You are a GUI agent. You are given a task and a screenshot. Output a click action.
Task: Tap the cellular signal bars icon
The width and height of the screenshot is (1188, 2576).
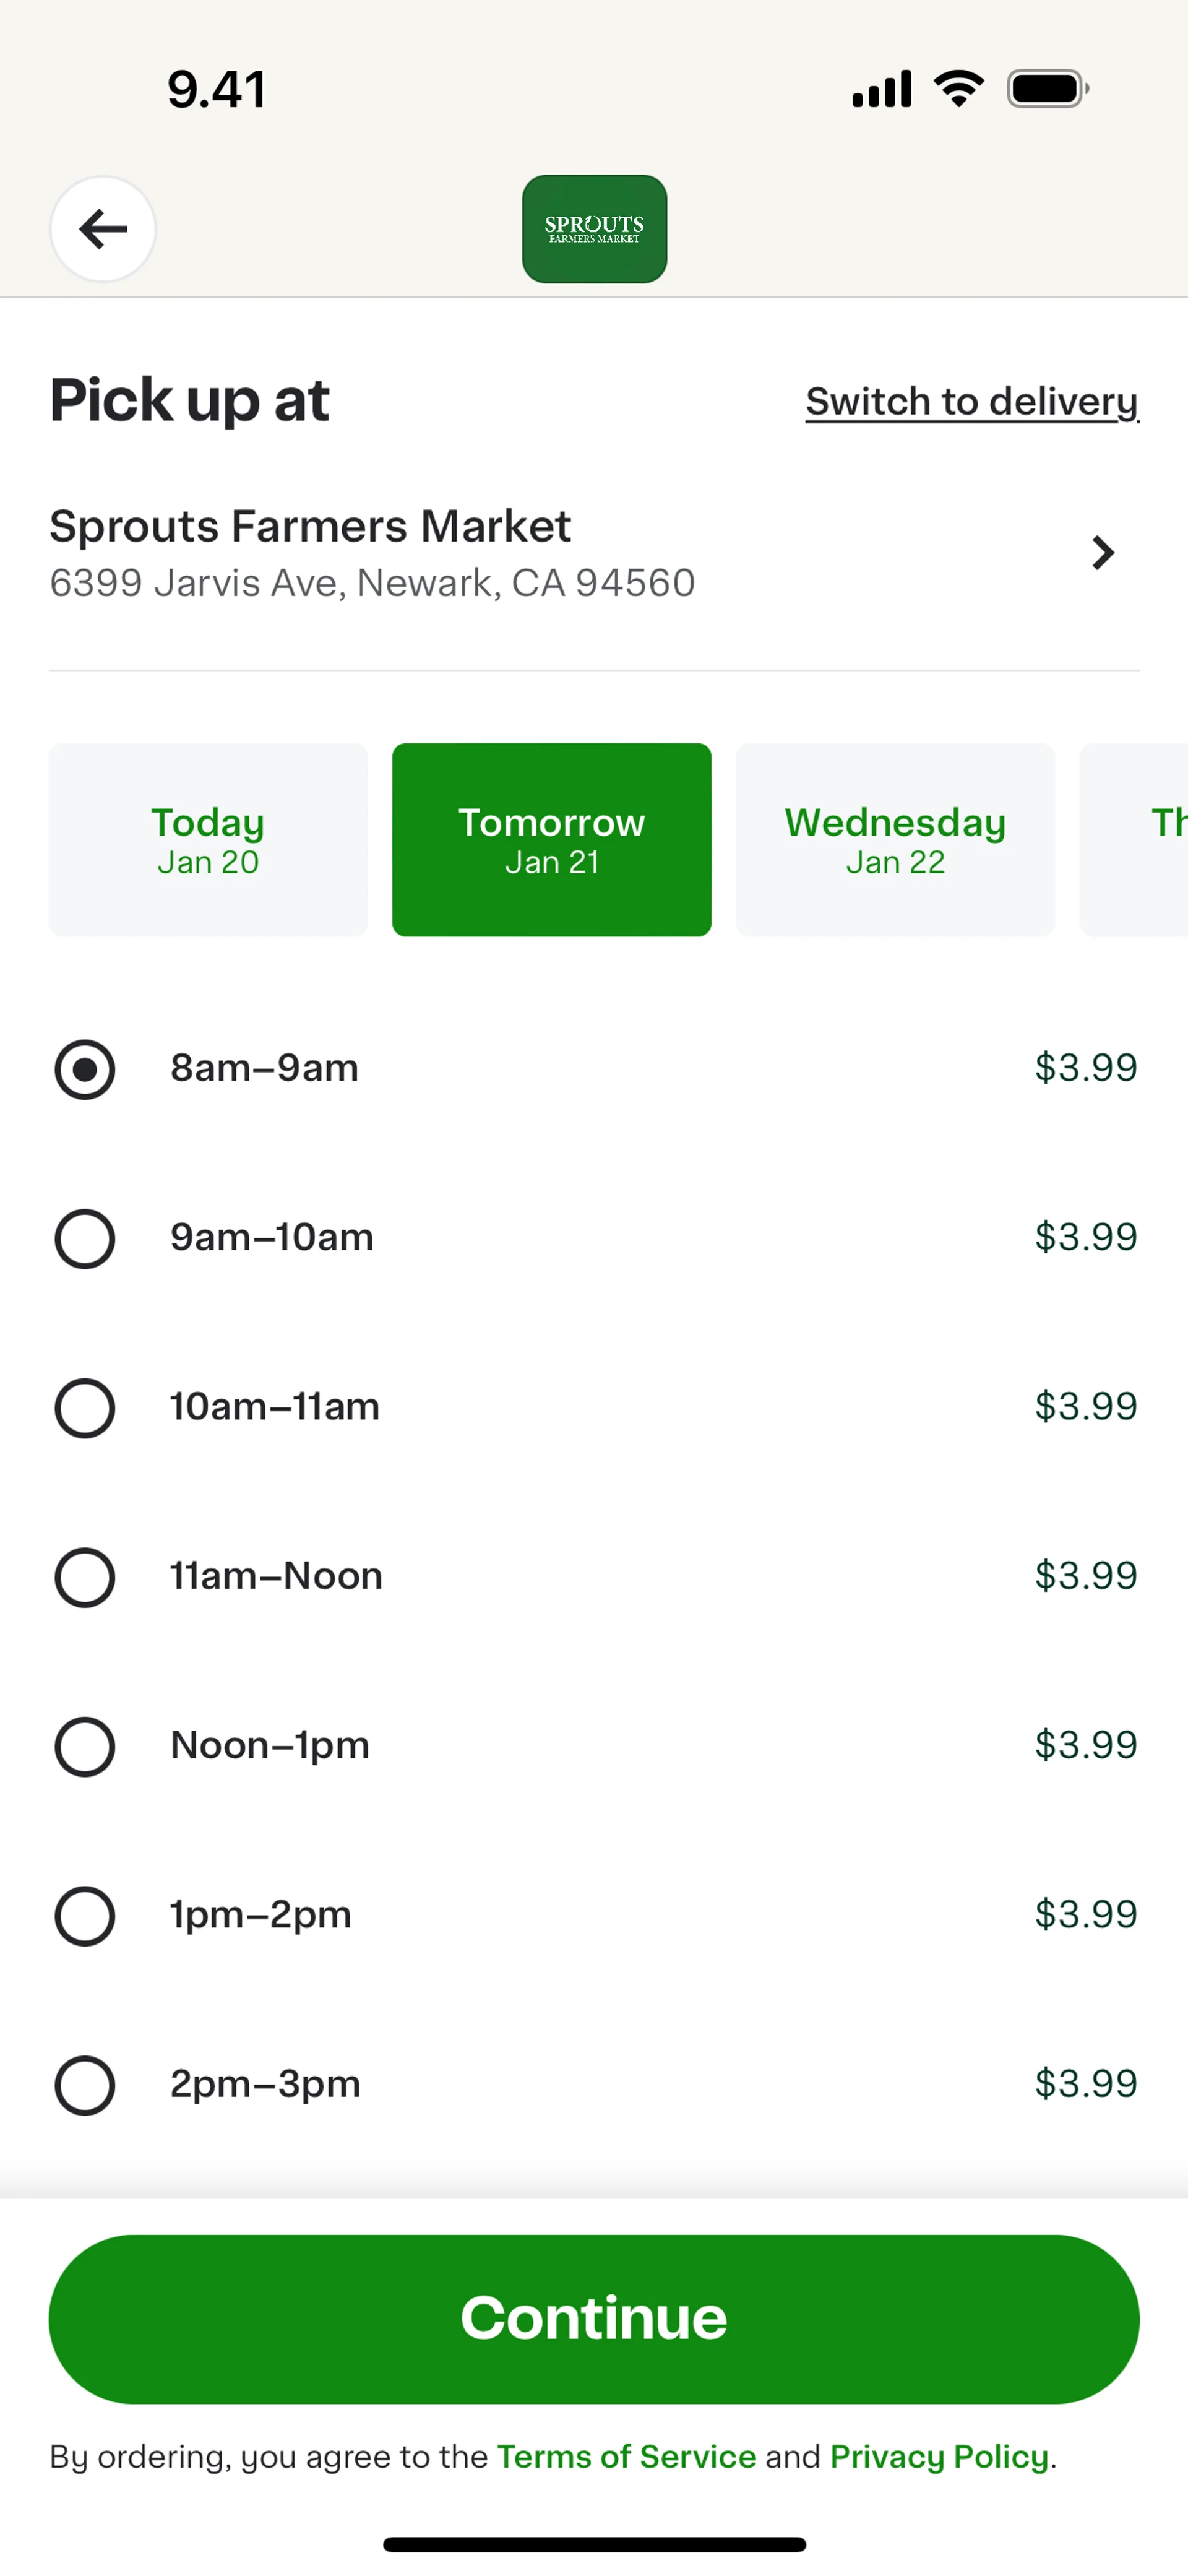pos(881,89)
